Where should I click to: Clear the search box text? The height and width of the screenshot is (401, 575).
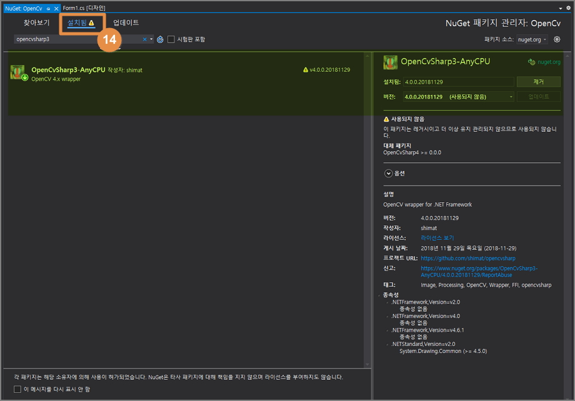(x=144, y=39)
